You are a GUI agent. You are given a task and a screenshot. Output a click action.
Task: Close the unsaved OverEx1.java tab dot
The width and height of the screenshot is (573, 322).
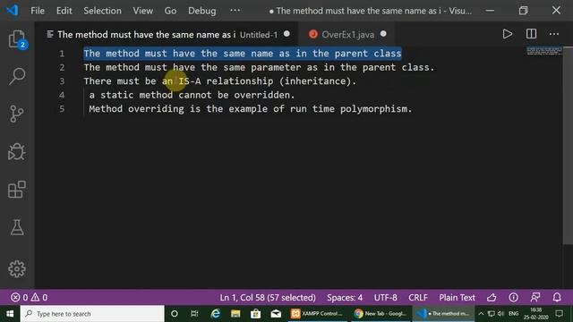coord(383,34)
